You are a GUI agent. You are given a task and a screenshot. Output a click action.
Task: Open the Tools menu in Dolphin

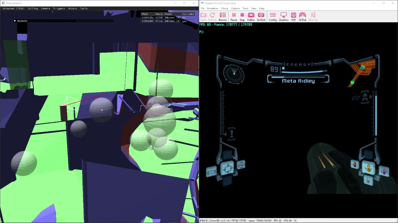click(x=245, y=8)
